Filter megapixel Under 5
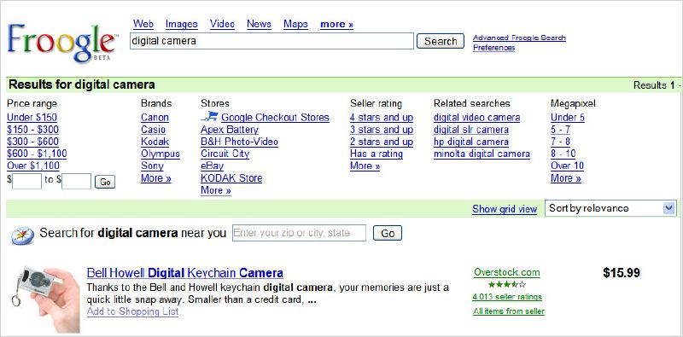 coord(568,118)
